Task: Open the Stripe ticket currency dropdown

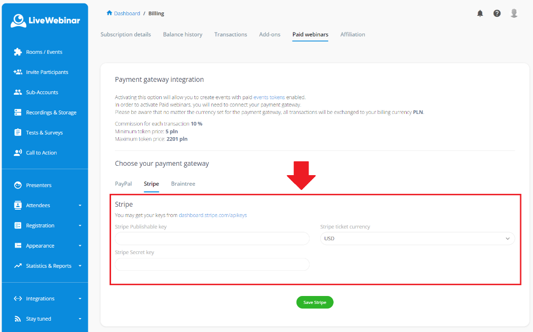Action: point(417,239)
